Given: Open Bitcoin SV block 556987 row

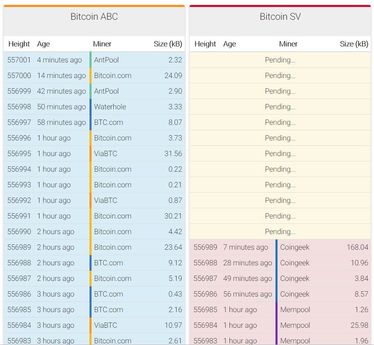Looking at the screenshot, I should (205, 278).
